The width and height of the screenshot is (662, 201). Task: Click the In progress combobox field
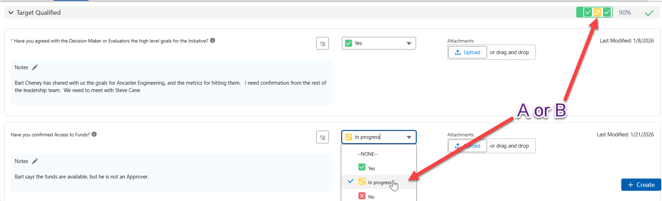tap(378, 137)
